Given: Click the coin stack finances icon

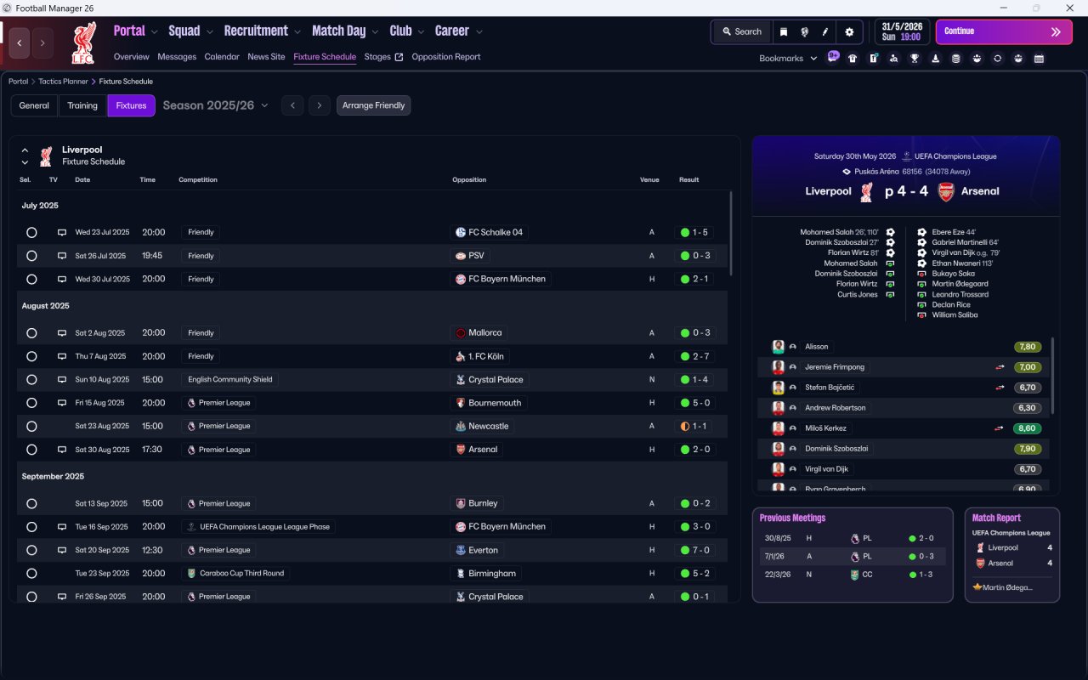Looking at the screenshot, I should pos(956,59).
